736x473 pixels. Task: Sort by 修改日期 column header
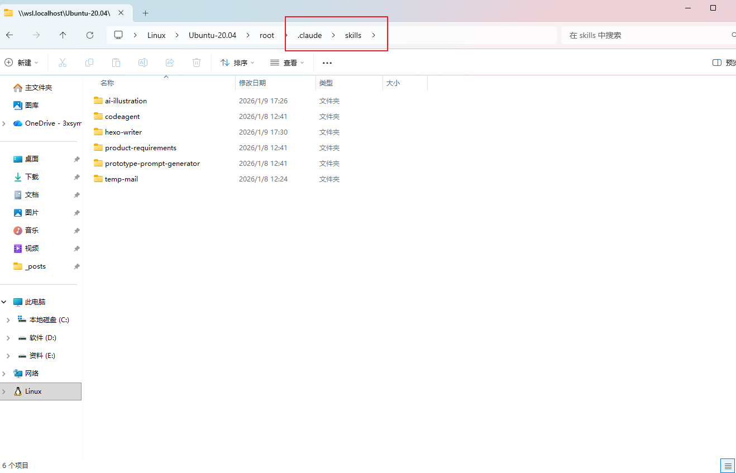point(252,83)
